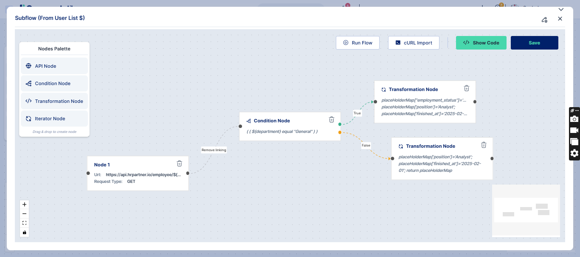
Task: Click the True branch label
Action: point(357,113)
